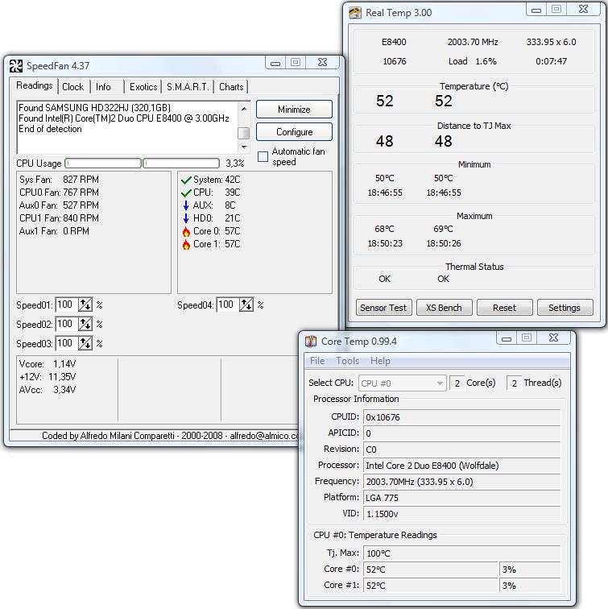Open Settings in Real Temp
The image size is (608, 609).
click(x=565, y=308)
